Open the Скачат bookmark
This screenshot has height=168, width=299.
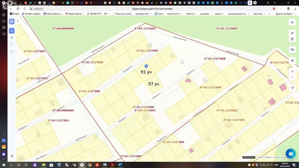tap(159, 14)
